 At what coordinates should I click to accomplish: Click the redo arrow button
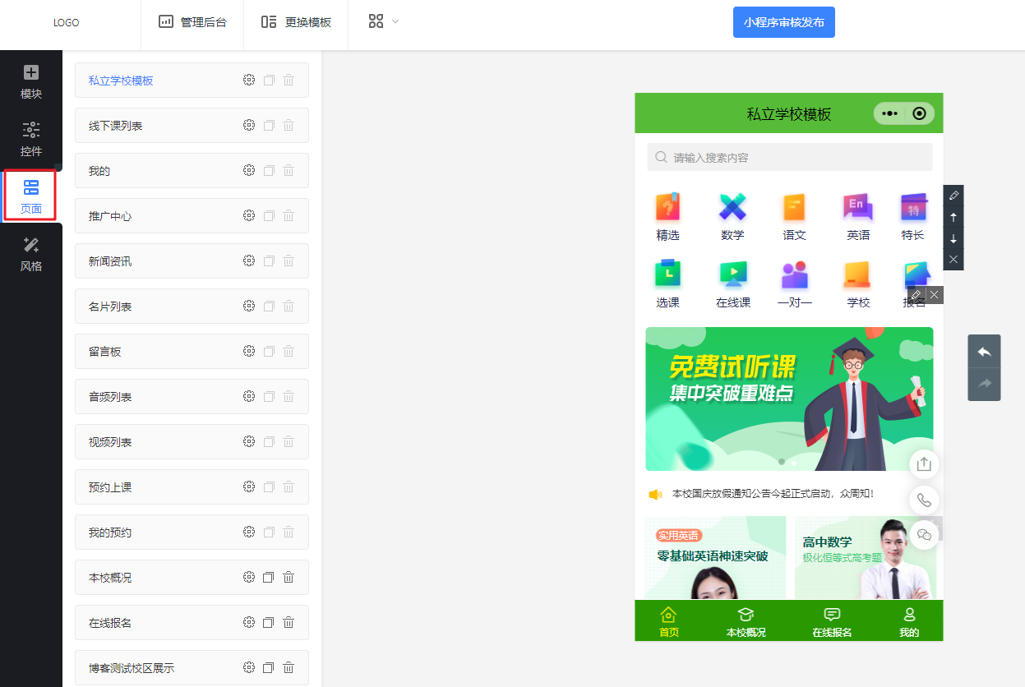984,384
